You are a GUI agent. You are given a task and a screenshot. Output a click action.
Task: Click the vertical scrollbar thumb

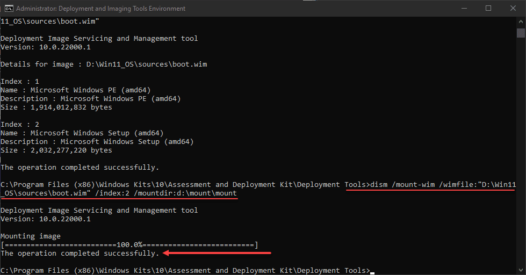click(521, 33)
